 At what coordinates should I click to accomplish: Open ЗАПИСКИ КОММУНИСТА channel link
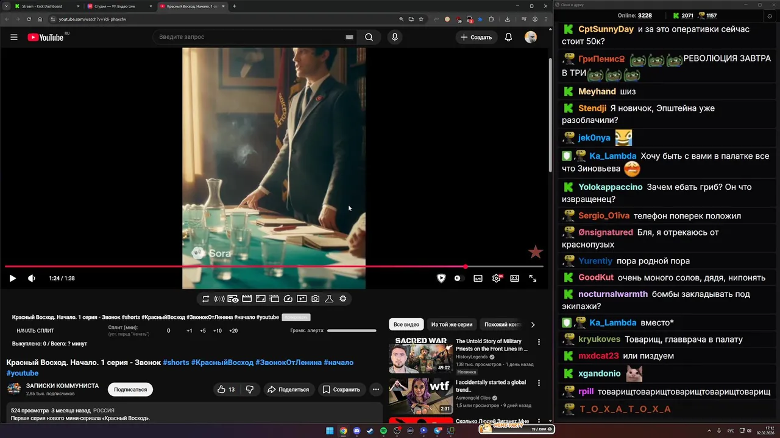tap(62, 386)
